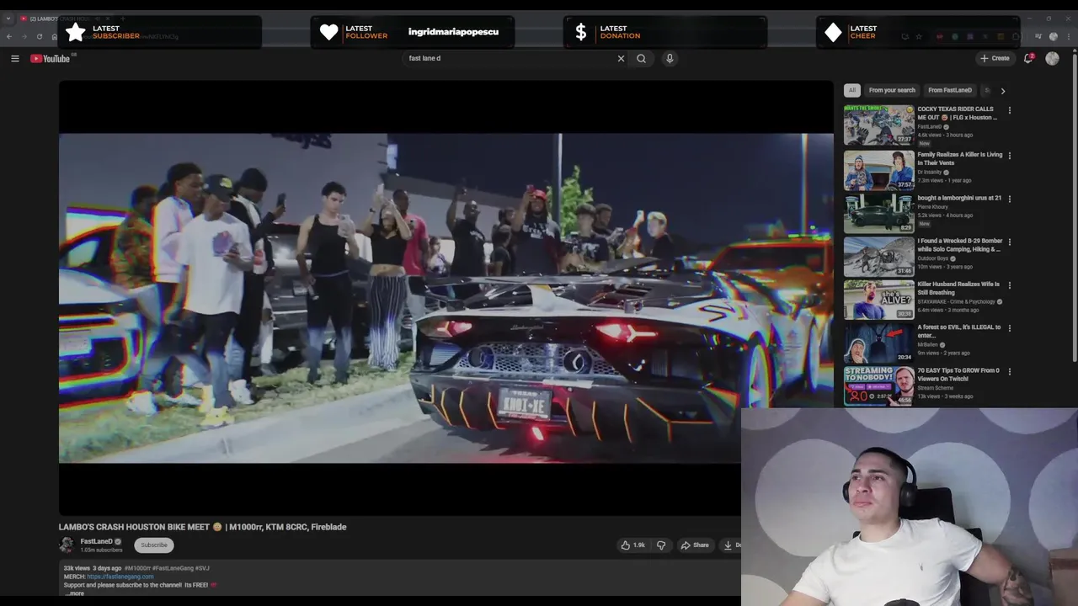Click the 'MrBallen' channel name

tap(928, 344)
